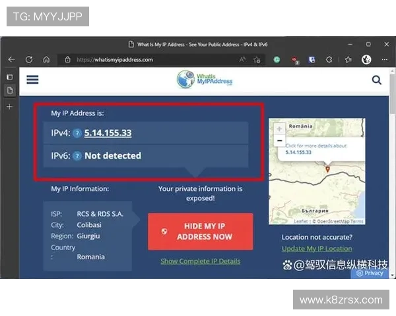Open the browser Settings and more menu
This screenshot has width=396, height=316.
pyautogui.click(x=385, y=59)
